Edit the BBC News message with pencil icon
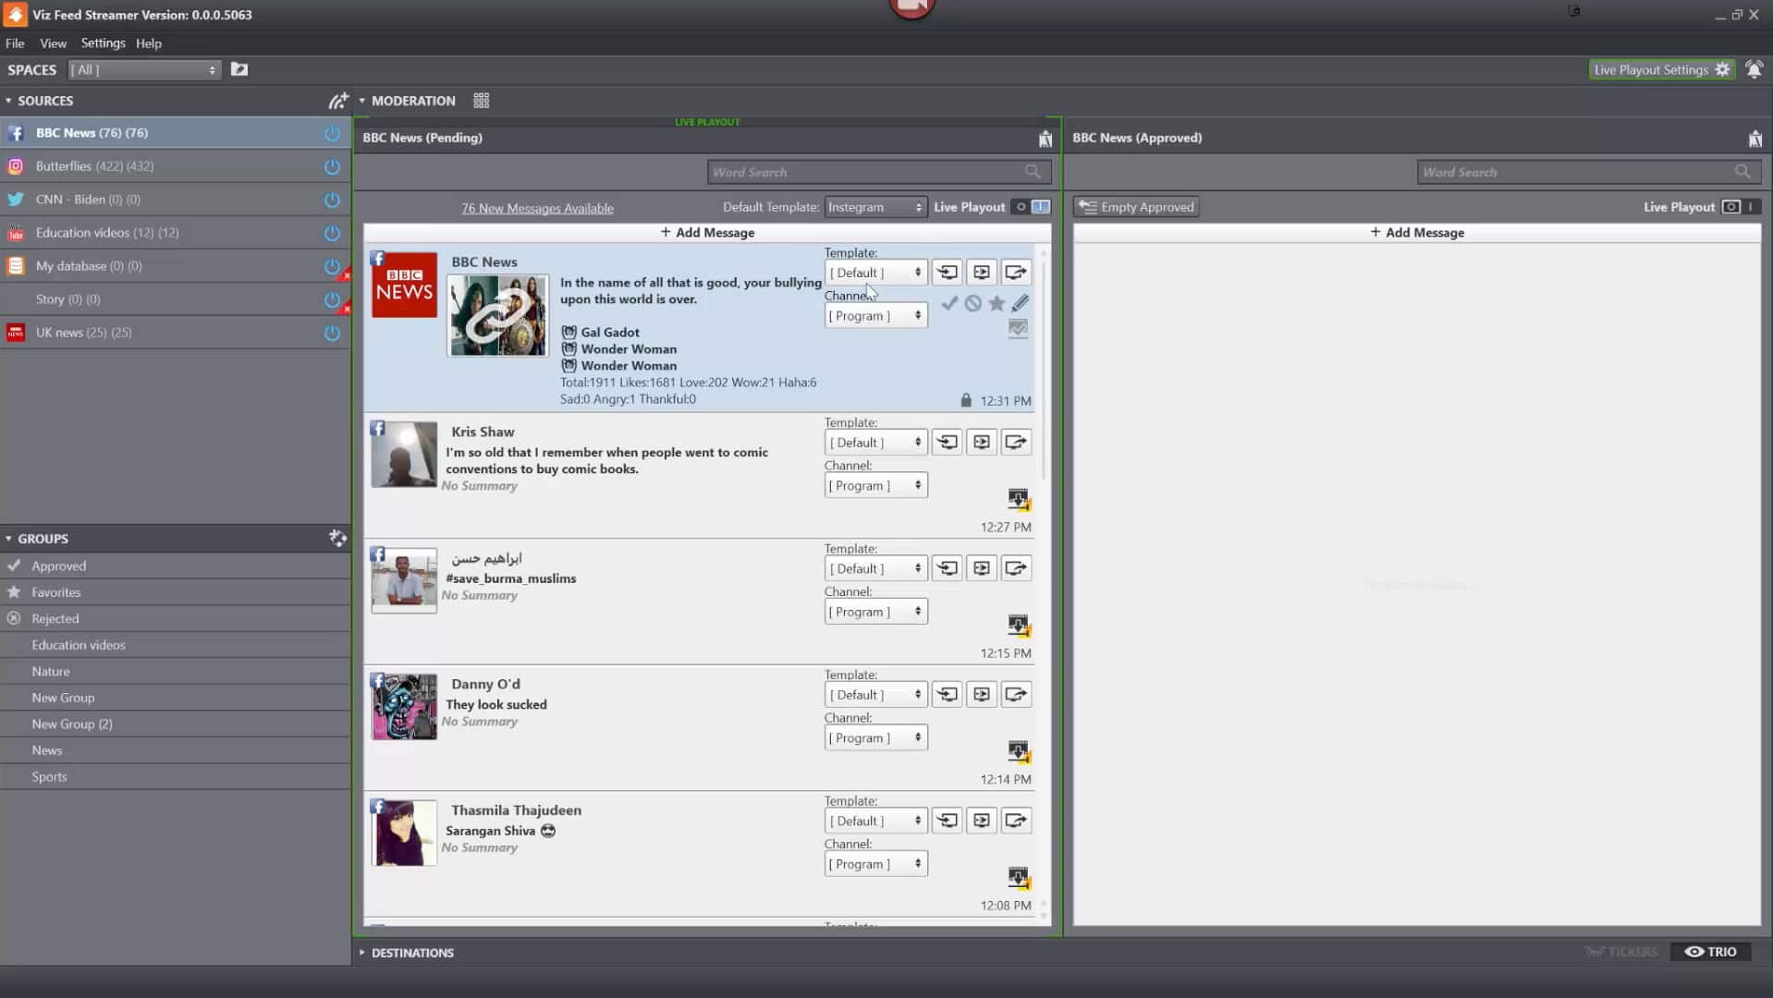The image size is (1773, 998). pyautogui.click(x=1020, y=303)
